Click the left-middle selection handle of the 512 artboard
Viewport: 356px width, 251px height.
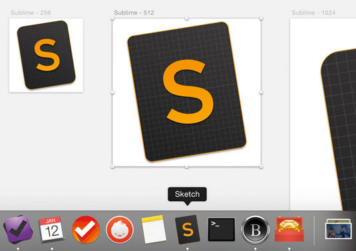tap(112, 93)
